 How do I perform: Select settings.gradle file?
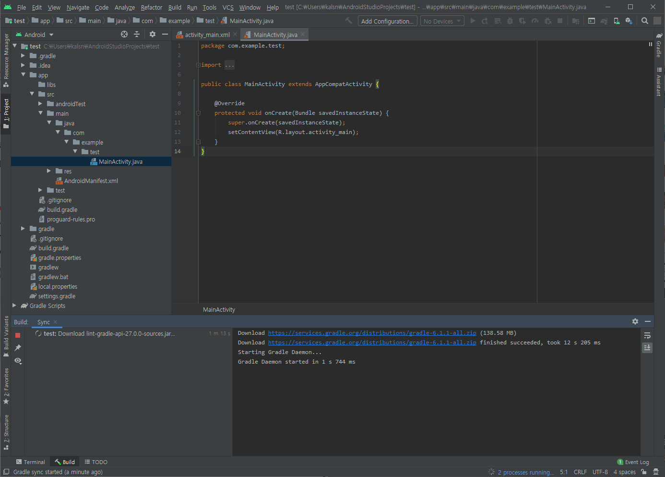57,296
